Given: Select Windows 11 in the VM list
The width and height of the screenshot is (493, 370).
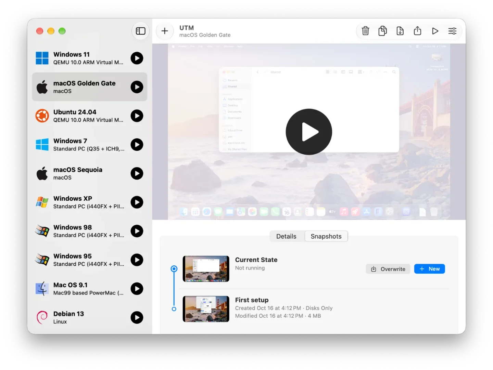Looking at the screenshot, I should point(90,58).
